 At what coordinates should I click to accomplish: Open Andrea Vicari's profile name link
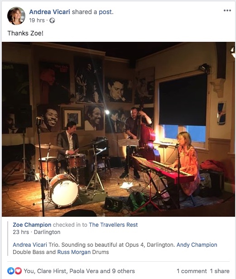[x=49, y=12]
